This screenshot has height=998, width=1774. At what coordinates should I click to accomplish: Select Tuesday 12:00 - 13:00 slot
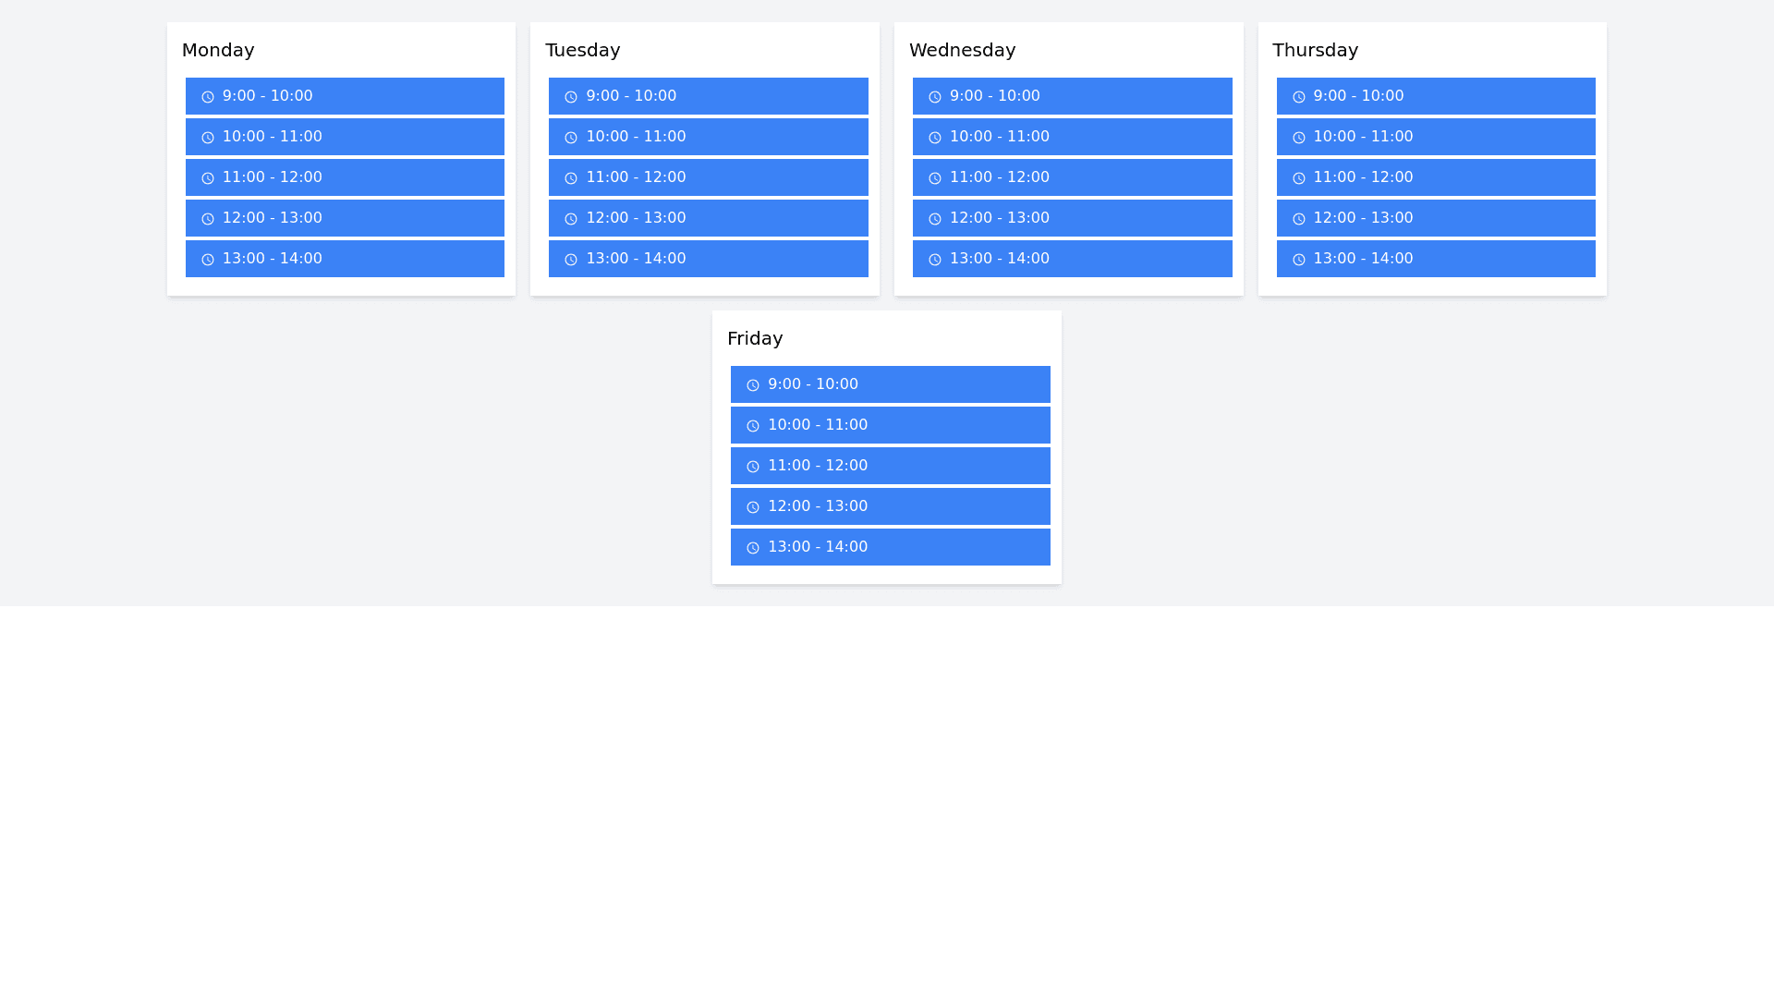708,218
